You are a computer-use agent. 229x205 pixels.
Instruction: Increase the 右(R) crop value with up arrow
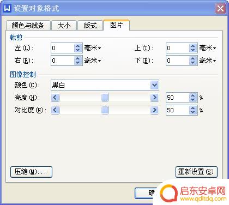pos(78,58)
